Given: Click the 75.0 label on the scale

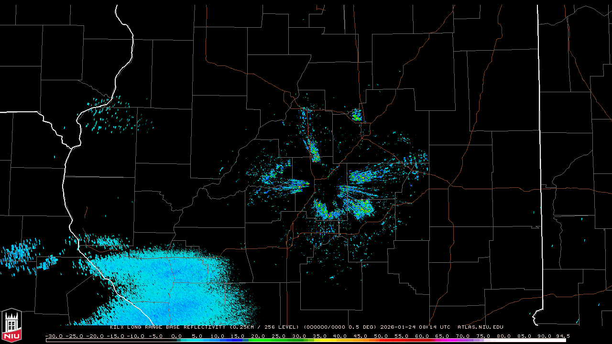Looking at the screenshot, I should (x=483, y=336).
